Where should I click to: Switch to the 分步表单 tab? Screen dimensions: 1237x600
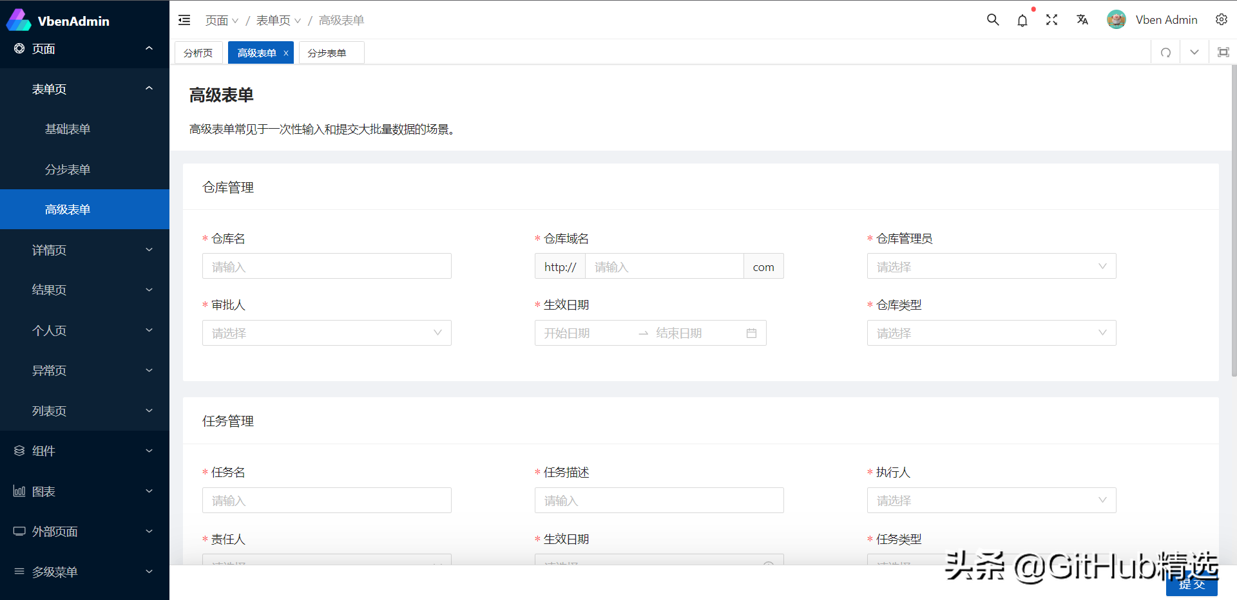click(x=331, y=52)
